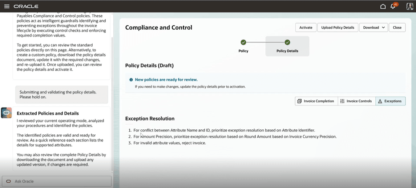The height and width of the screenshot is (188, 416).
Task: Click the Activate button
Action: point(306,28)
